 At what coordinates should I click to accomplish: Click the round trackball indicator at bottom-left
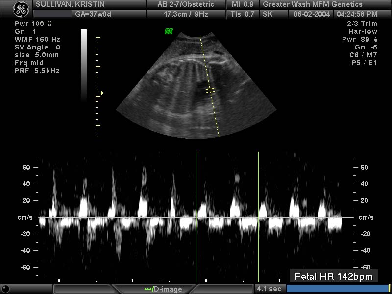[5, 289]
